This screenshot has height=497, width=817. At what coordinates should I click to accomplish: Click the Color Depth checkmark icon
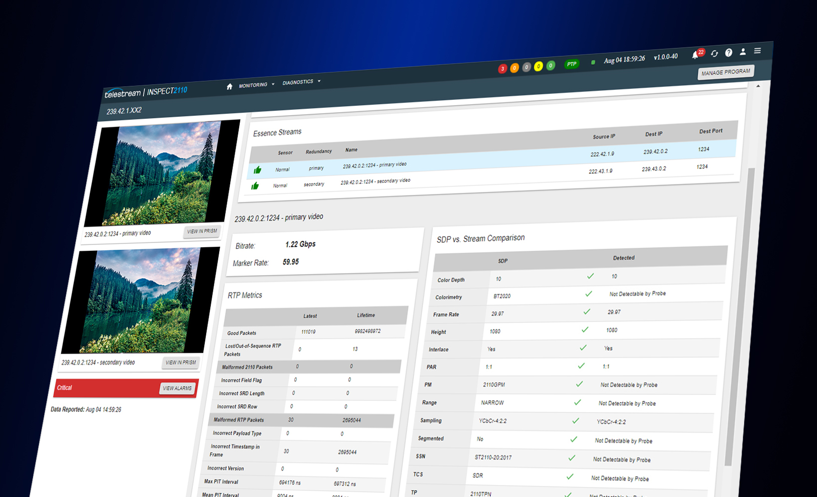coord(590,276)
